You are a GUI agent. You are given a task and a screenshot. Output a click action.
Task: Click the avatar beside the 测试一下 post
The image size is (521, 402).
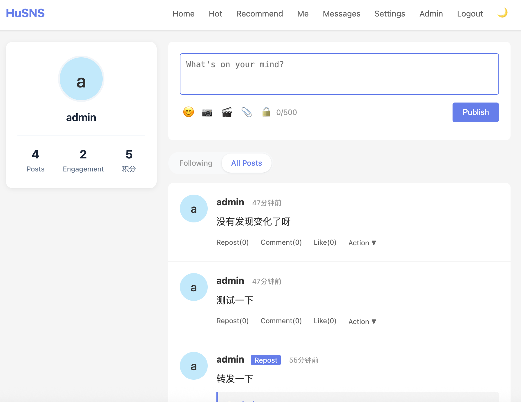point(194,287)
